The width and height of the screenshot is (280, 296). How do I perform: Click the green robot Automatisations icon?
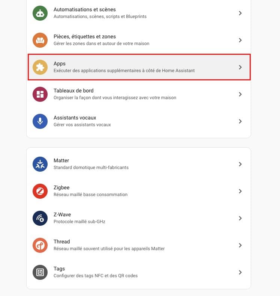[40, 13]
